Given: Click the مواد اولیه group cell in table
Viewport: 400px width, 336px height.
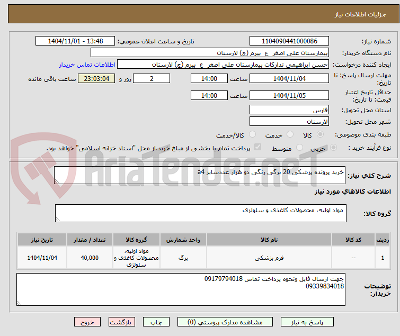Looking at the screenshot, I should (136, 258).
